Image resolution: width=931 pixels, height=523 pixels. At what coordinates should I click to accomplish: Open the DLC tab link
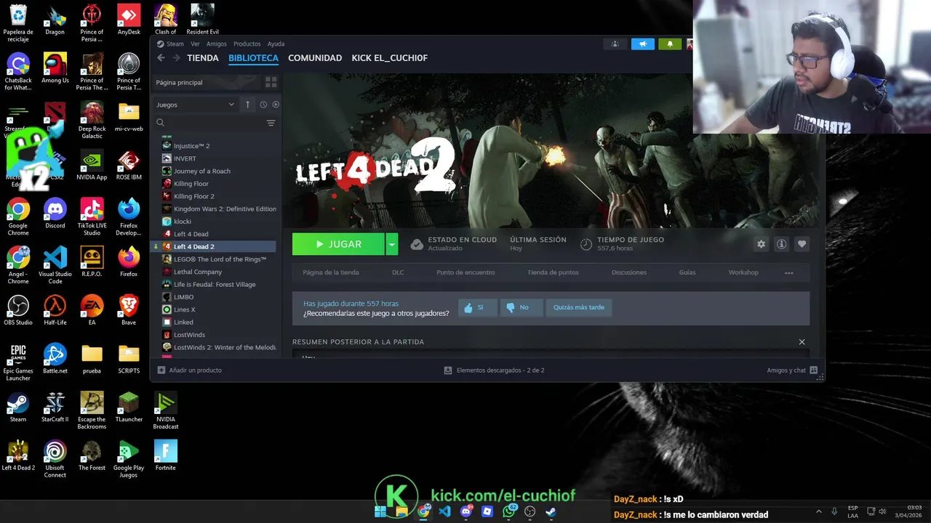click(398, 272)
